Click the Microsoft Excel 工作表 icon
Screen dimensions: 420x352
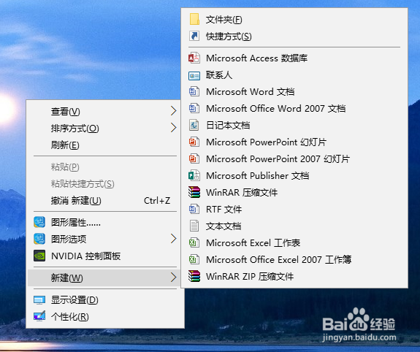194,242
